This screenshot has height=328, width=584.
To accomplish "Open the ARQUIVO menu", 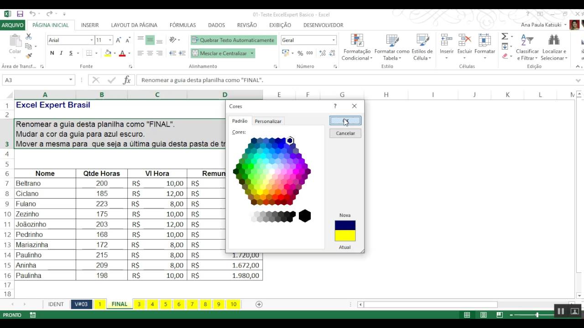I will 12,25.
